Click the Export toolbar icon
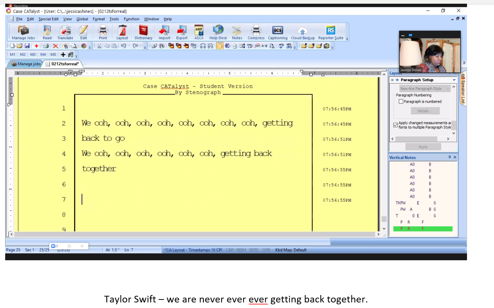This screenshot has height=308, width=494. click(182, 33)
